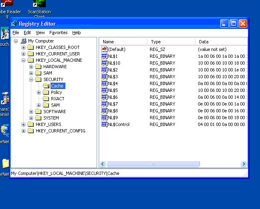The width and height of the screenshot is (260, 209).
Task: Open the Adobe Reader 9 desktop shortcut
Action: pyautogui.click(x=10, y=9)
